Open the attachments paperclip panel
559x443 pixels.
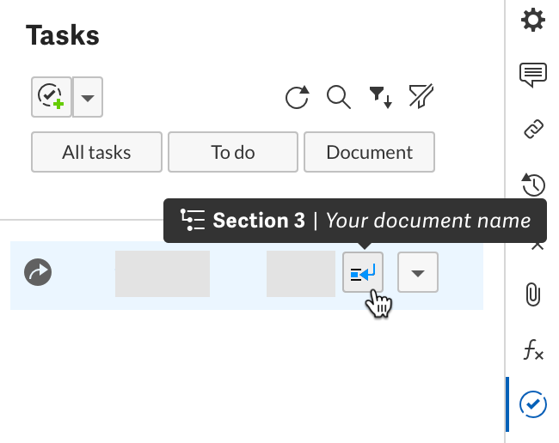click(x=532, y=294)
